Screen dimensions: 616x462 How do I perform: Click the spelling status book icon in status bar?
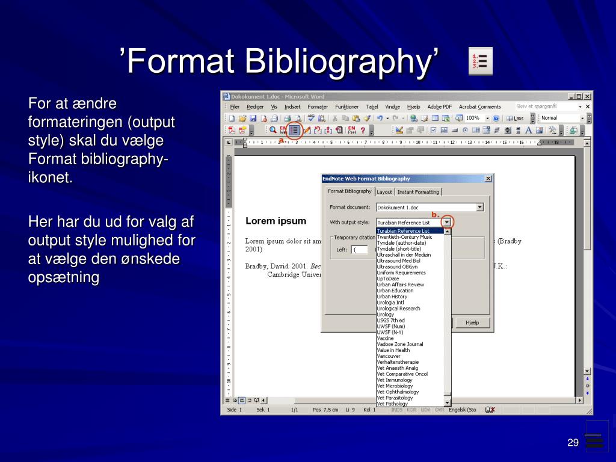pos(490,410)
